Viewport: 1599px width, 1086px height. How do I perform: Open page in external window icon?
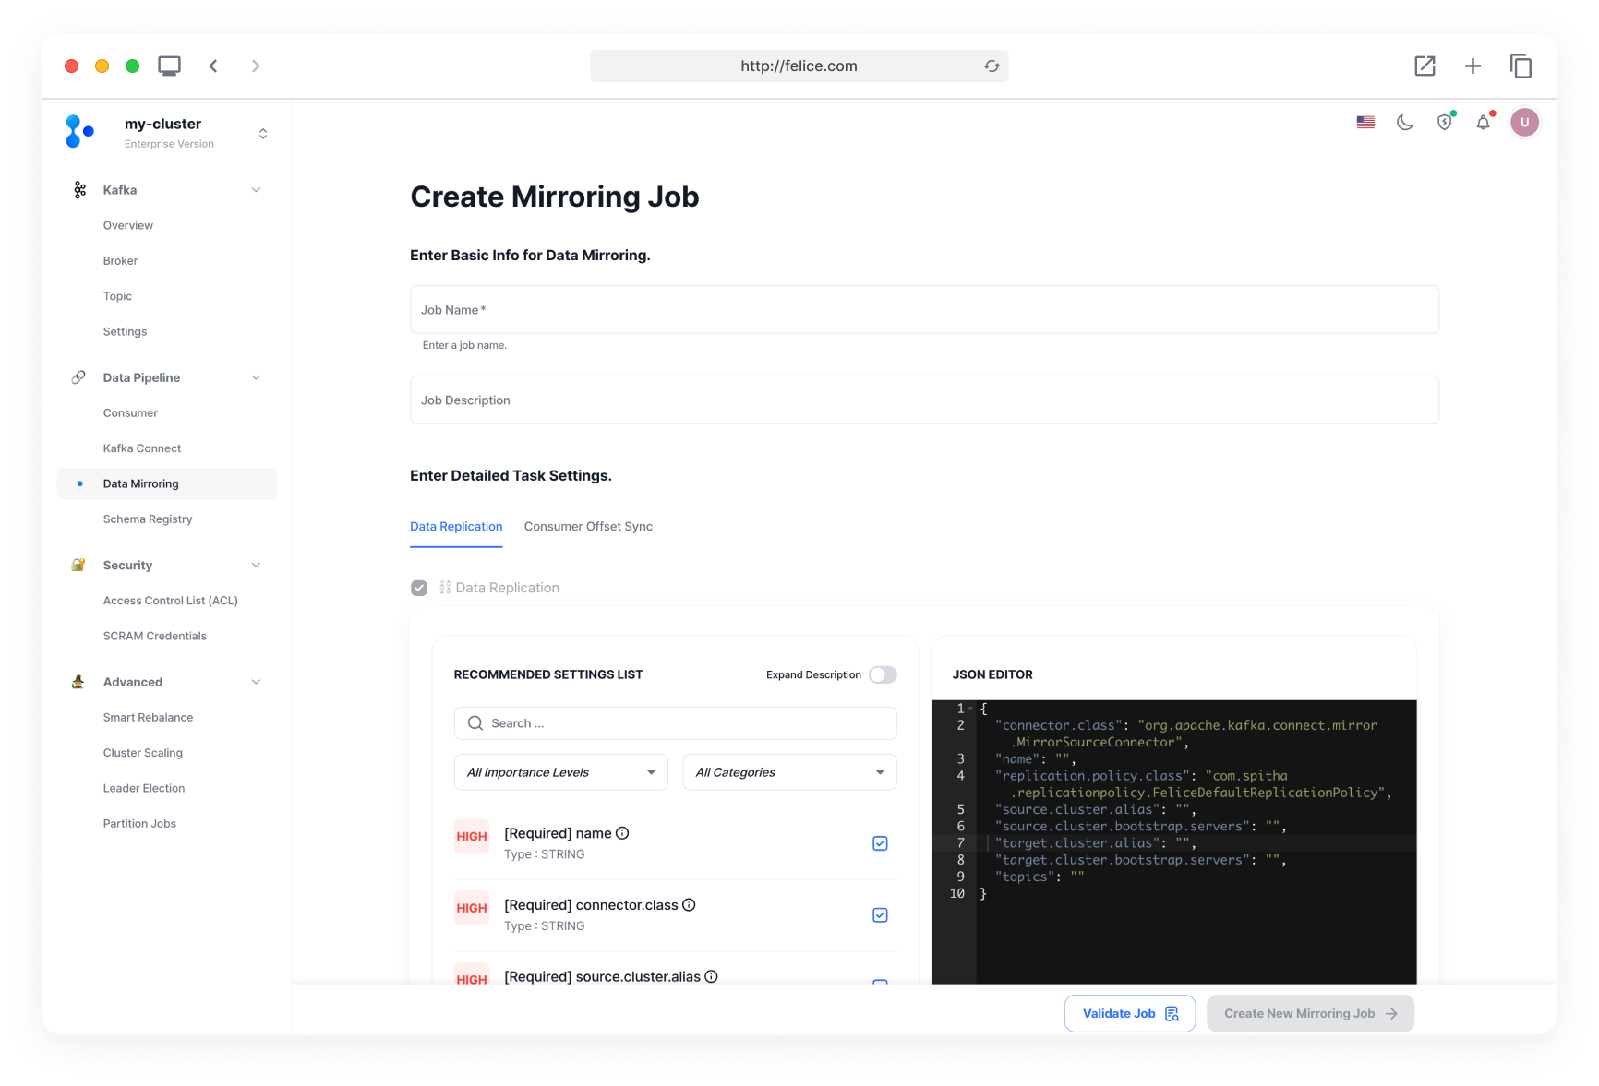[1425, 66]
